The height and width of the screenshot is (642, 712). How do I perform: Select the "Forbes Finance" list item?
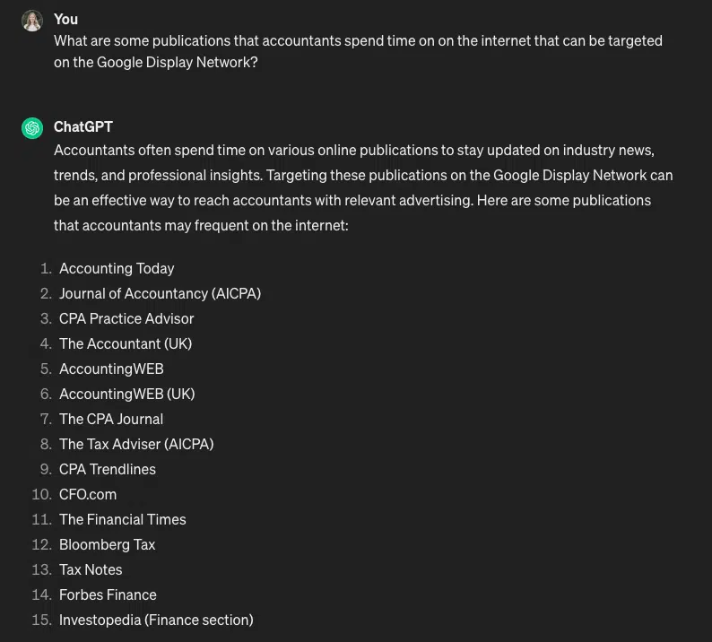pyautogui.click(x=108, y=594)
